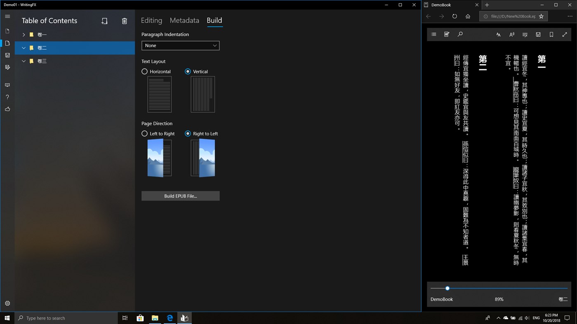Open Help in the WritingFX sidebar
Viewport: 577px width, 324px height.
7,97
